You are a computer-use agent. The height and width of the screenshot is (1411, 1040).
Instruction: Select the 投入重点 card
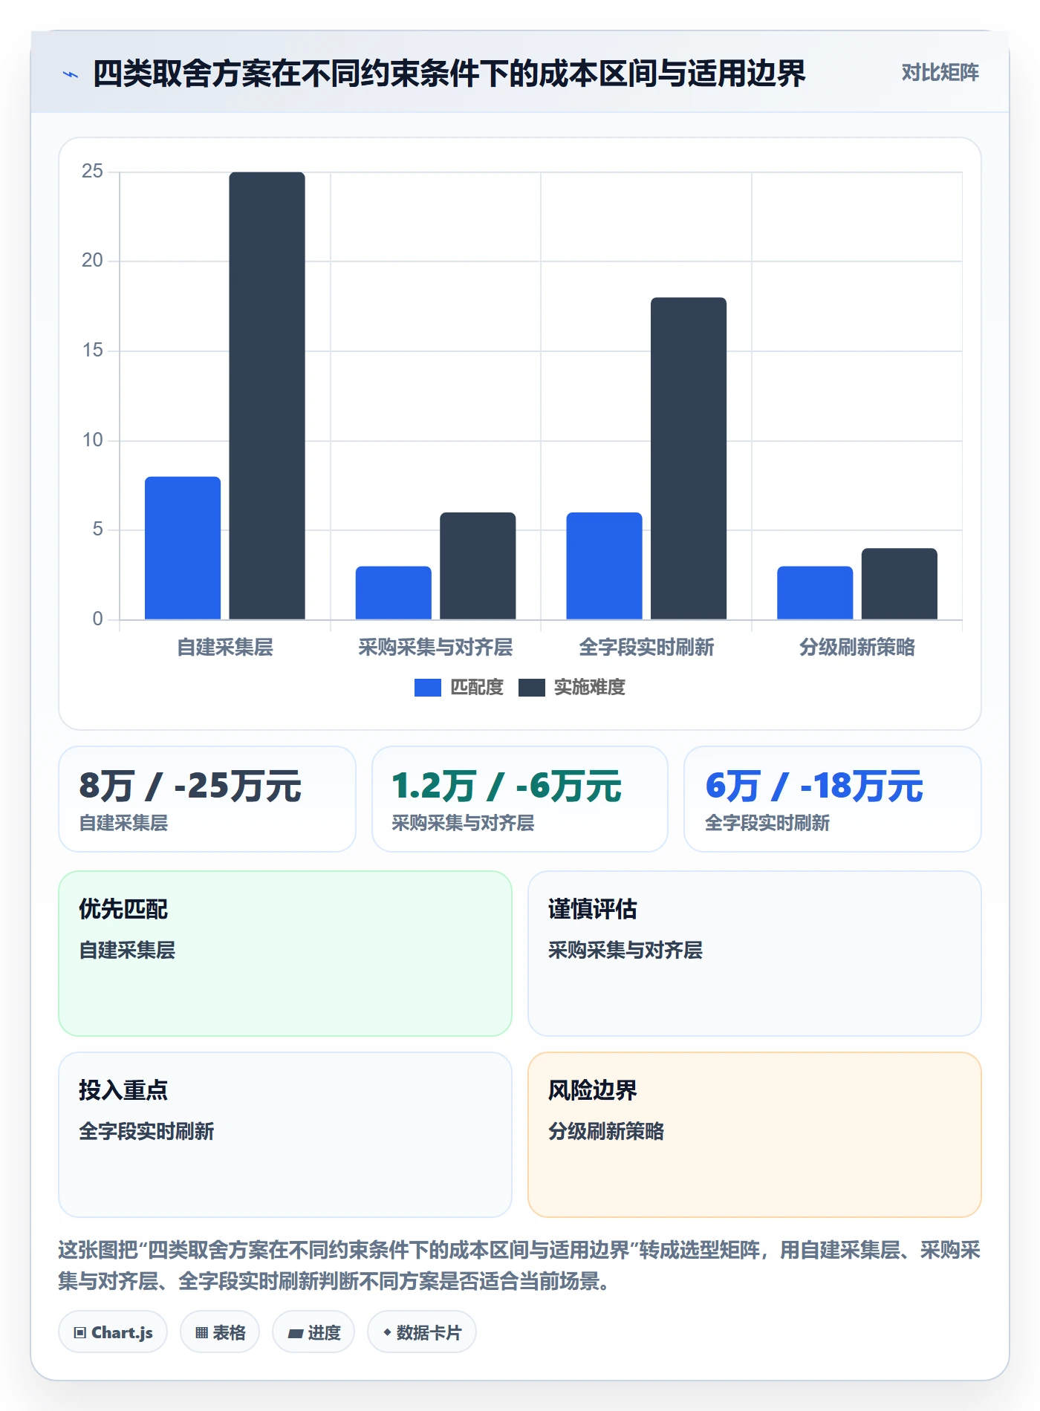[285, 1135]
